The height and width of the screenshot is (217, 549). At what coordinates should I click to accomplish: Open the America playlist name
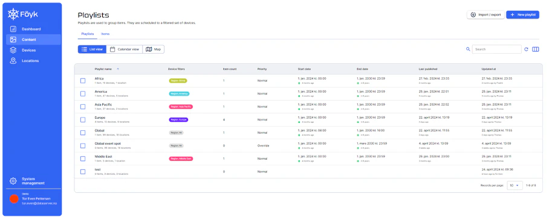[x=101, y=92]
